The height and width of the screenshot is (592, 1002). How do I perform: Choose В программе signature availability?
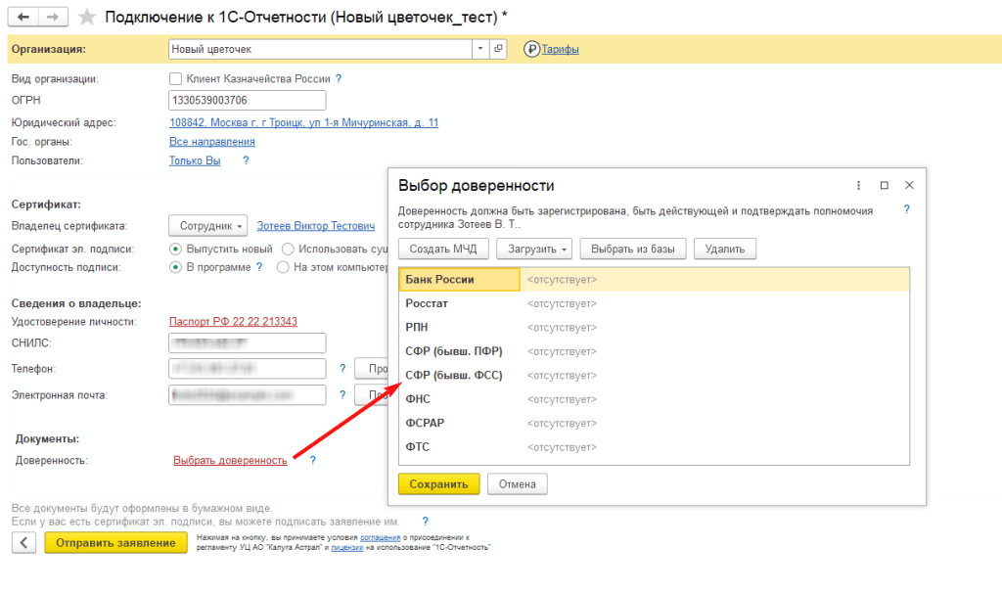point(176,266)
